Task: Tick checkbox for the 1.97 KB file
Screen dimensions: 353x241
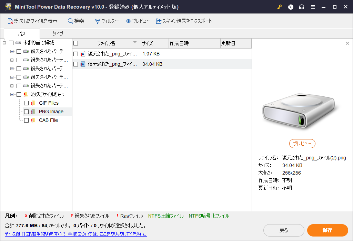Action: click(76, 54)
